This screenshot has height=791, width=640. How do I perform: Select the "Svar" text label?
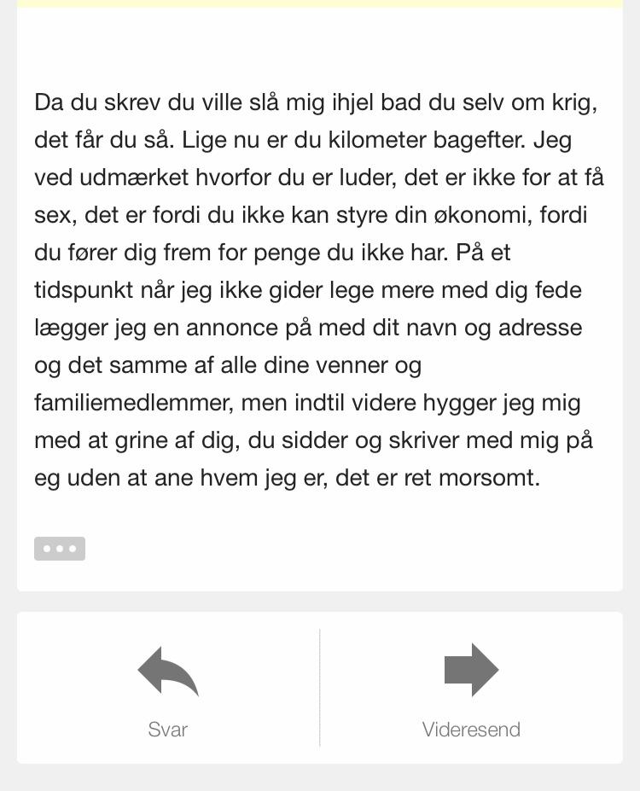(168, 730)
